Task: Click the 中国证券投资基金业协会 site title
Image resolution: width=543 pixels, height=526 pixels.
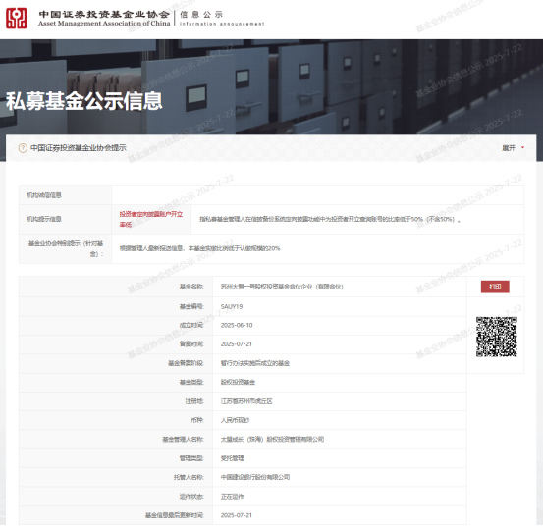Action: point(104,14)
